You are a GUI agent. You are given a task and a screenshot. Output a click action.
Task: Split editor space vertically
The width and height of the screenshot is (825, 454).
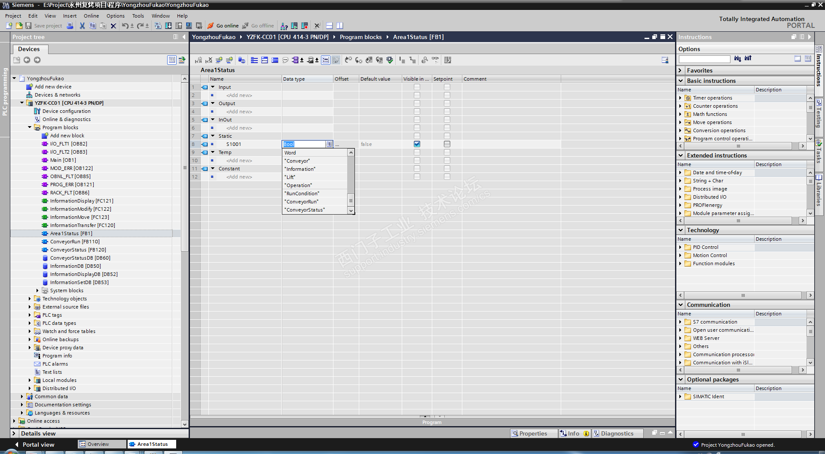(340, 26)
